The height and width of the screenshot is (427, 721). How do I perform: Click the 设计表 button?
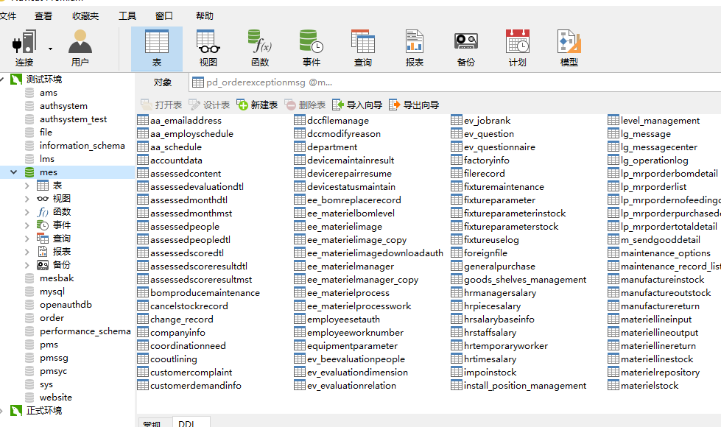(x=209, y=105)
